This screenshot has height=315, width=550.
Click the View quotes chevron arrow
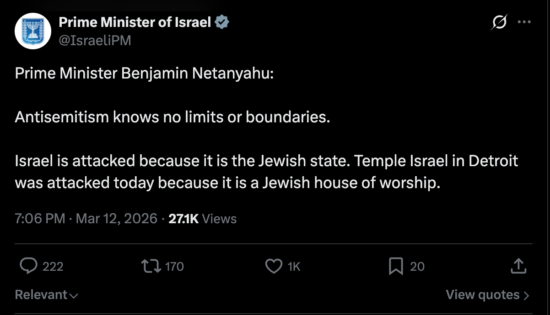pos(526,295)
